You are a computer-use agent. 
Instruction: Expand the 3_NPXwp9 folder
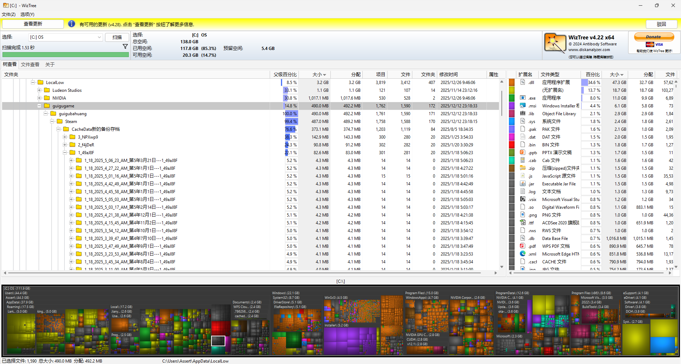click(65, 137)
